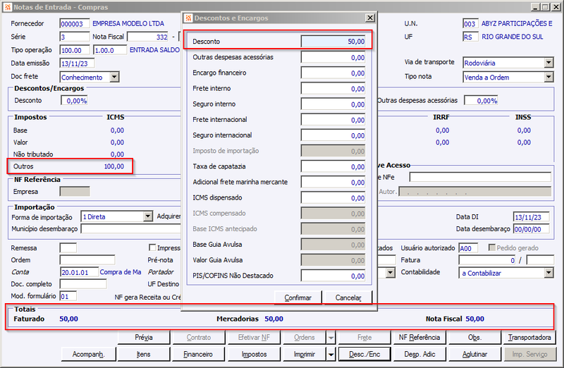The image size is (564, 368).
Task: Click the Nota Fiscal number field
Action: click(148, 37)
